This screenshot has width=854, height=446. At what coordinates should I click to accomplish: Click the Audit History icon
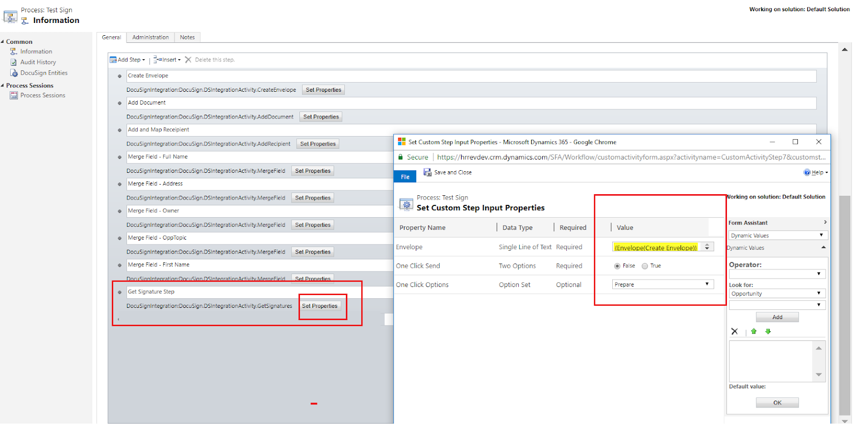(14, 62)
